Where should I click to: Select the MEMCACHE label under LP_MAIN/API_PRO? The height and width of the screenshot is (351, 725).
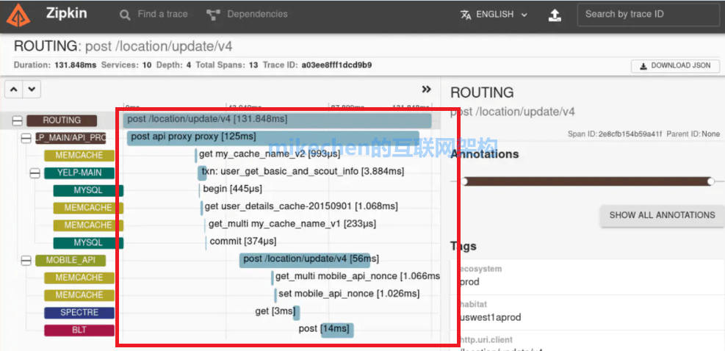coord(79,156)
